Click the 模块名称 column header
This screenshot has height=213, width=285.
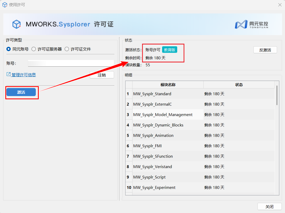pyautogui.click(x=168, y=85)
